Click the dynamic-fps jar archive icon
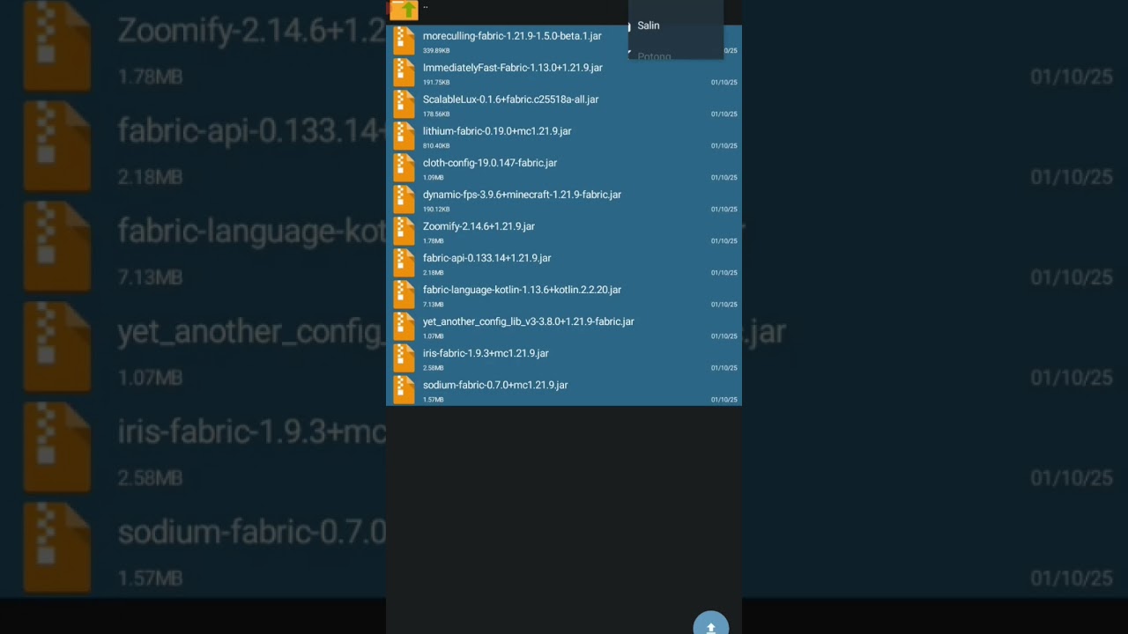 (404, 200)
